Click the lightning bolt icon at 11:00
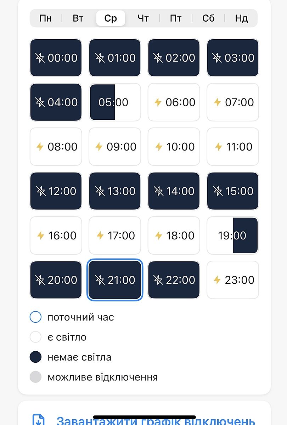The width and height of the screenshot is (287, 425). (x=219, y=147)
